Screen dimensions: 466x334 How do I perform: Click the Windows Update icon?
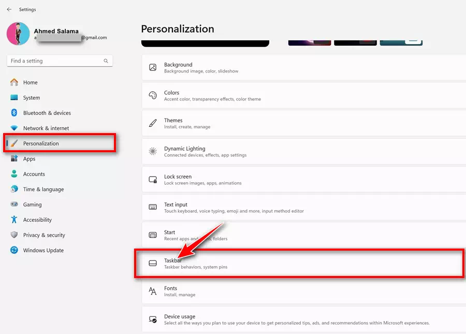coord(14,250)
